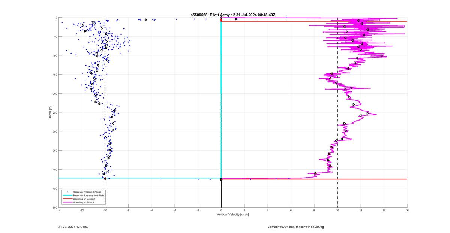Click depth axis tick label '250'
Viewport: 450px width, 233px height.
55,112
